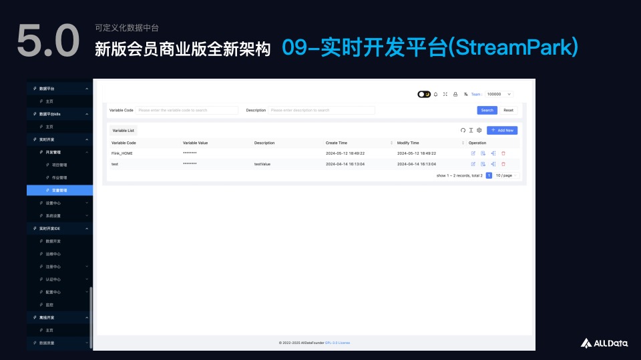
Task: Delete the test variable row
Action: (x=503, y=164)
